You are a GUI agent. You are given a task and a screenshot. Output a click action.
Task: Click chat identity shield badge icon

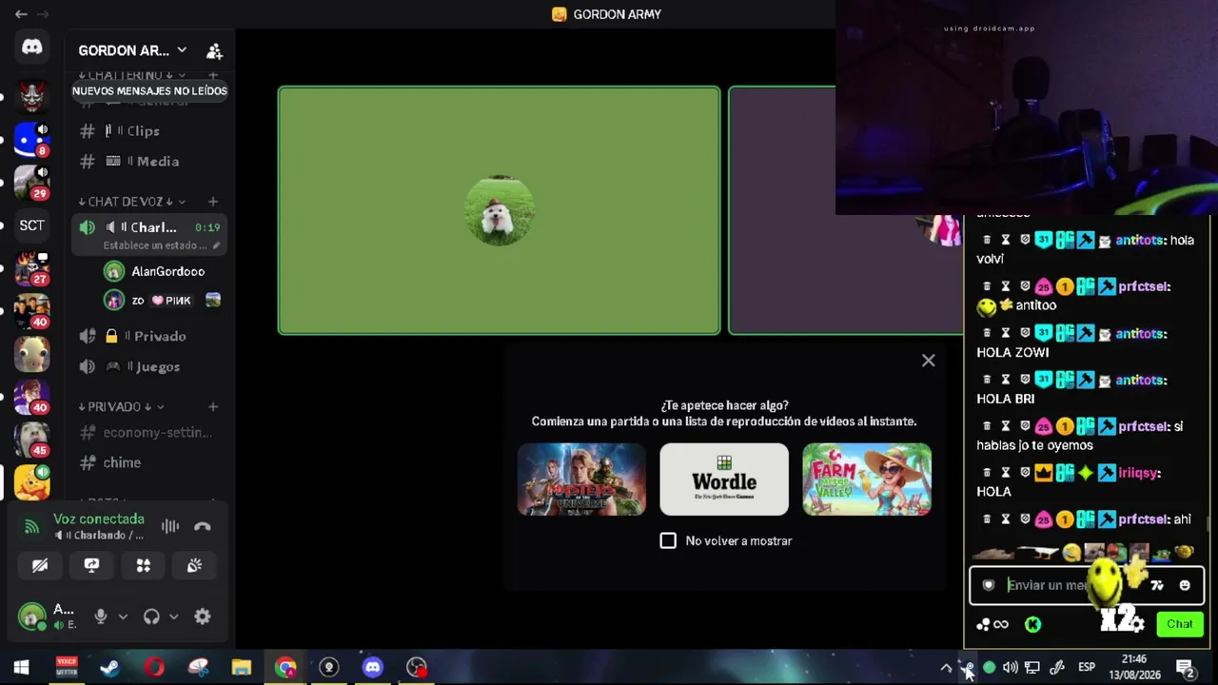tap(989, 585)
